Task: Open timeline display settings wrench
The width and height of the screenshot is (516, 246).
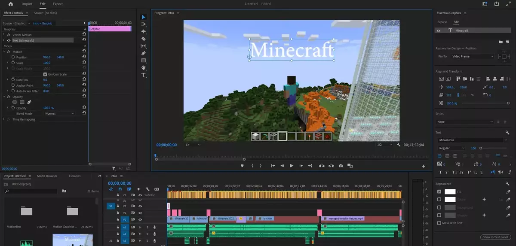Action: 147,189
